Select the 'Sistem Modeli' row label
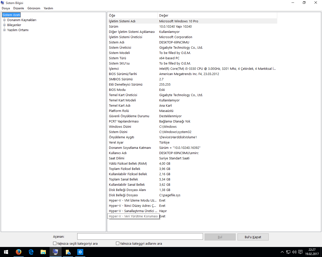The height and width of the screenshot is (257, 322). point(119,53)
